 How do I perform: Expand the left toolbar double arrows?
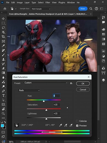coord(2,12)
